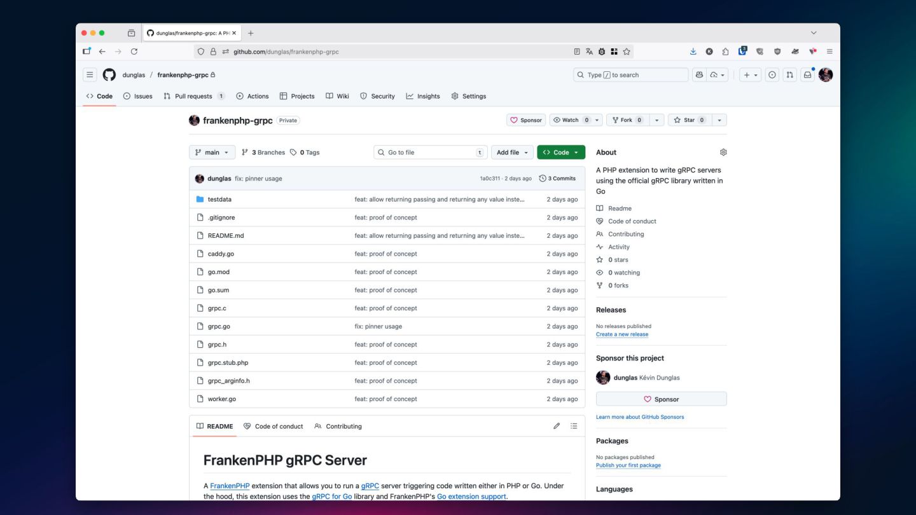The height and width of the screenshot is (515, 916).
Task: Open the browser extensions puzzle icon
Action: pyautogui.click(x=725, y=52)
